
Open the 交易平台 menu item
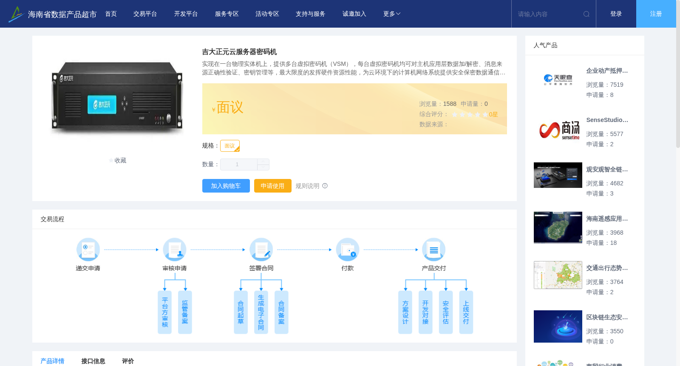[x=145, y=14]
